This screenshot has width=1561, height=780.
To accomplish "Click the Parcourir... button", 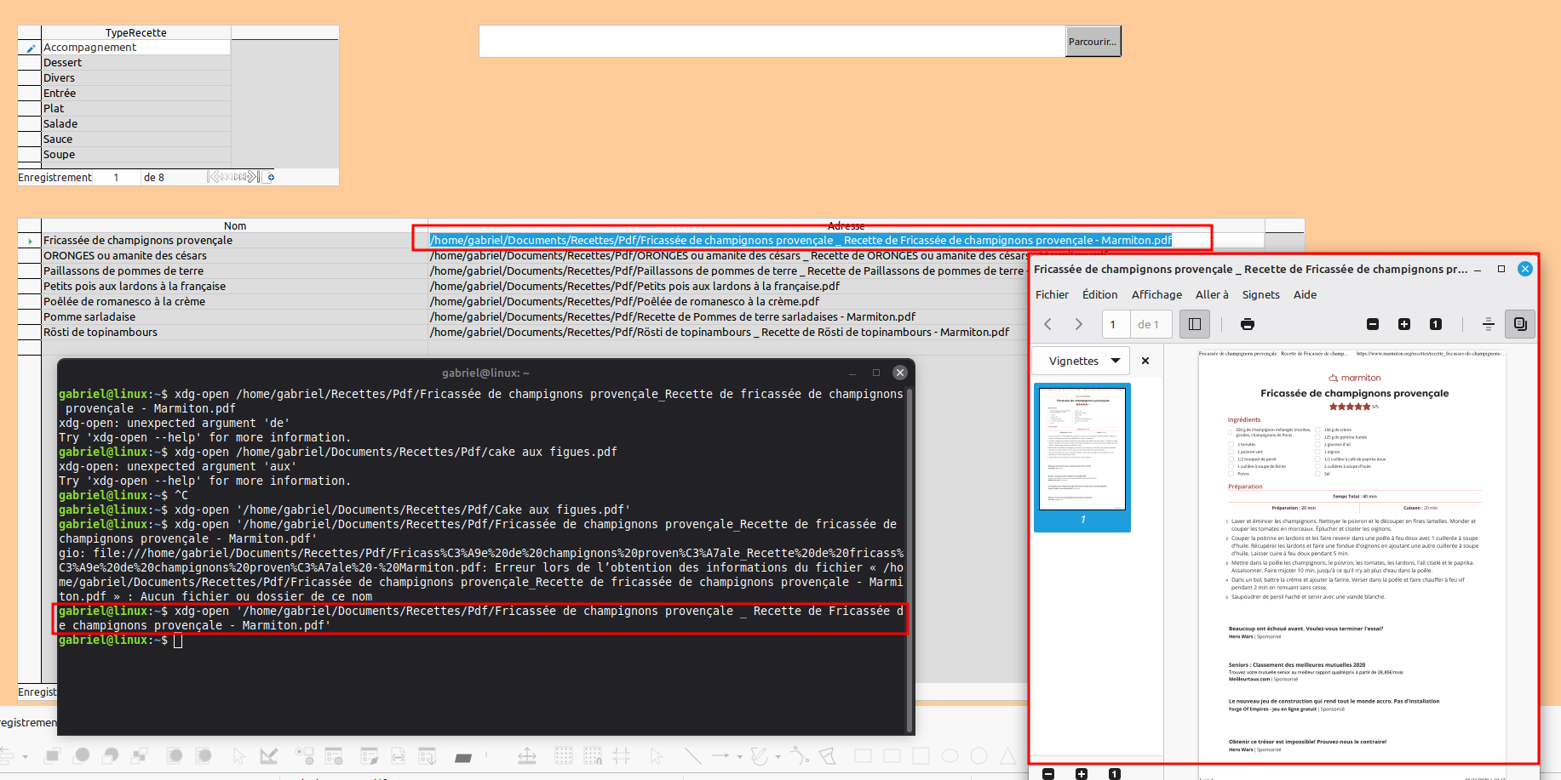I will [x=1093, y=42].
